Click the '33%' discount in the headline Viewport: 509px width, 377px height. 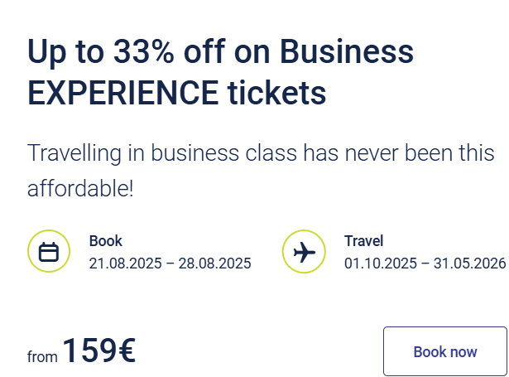(x=144, y=53)
